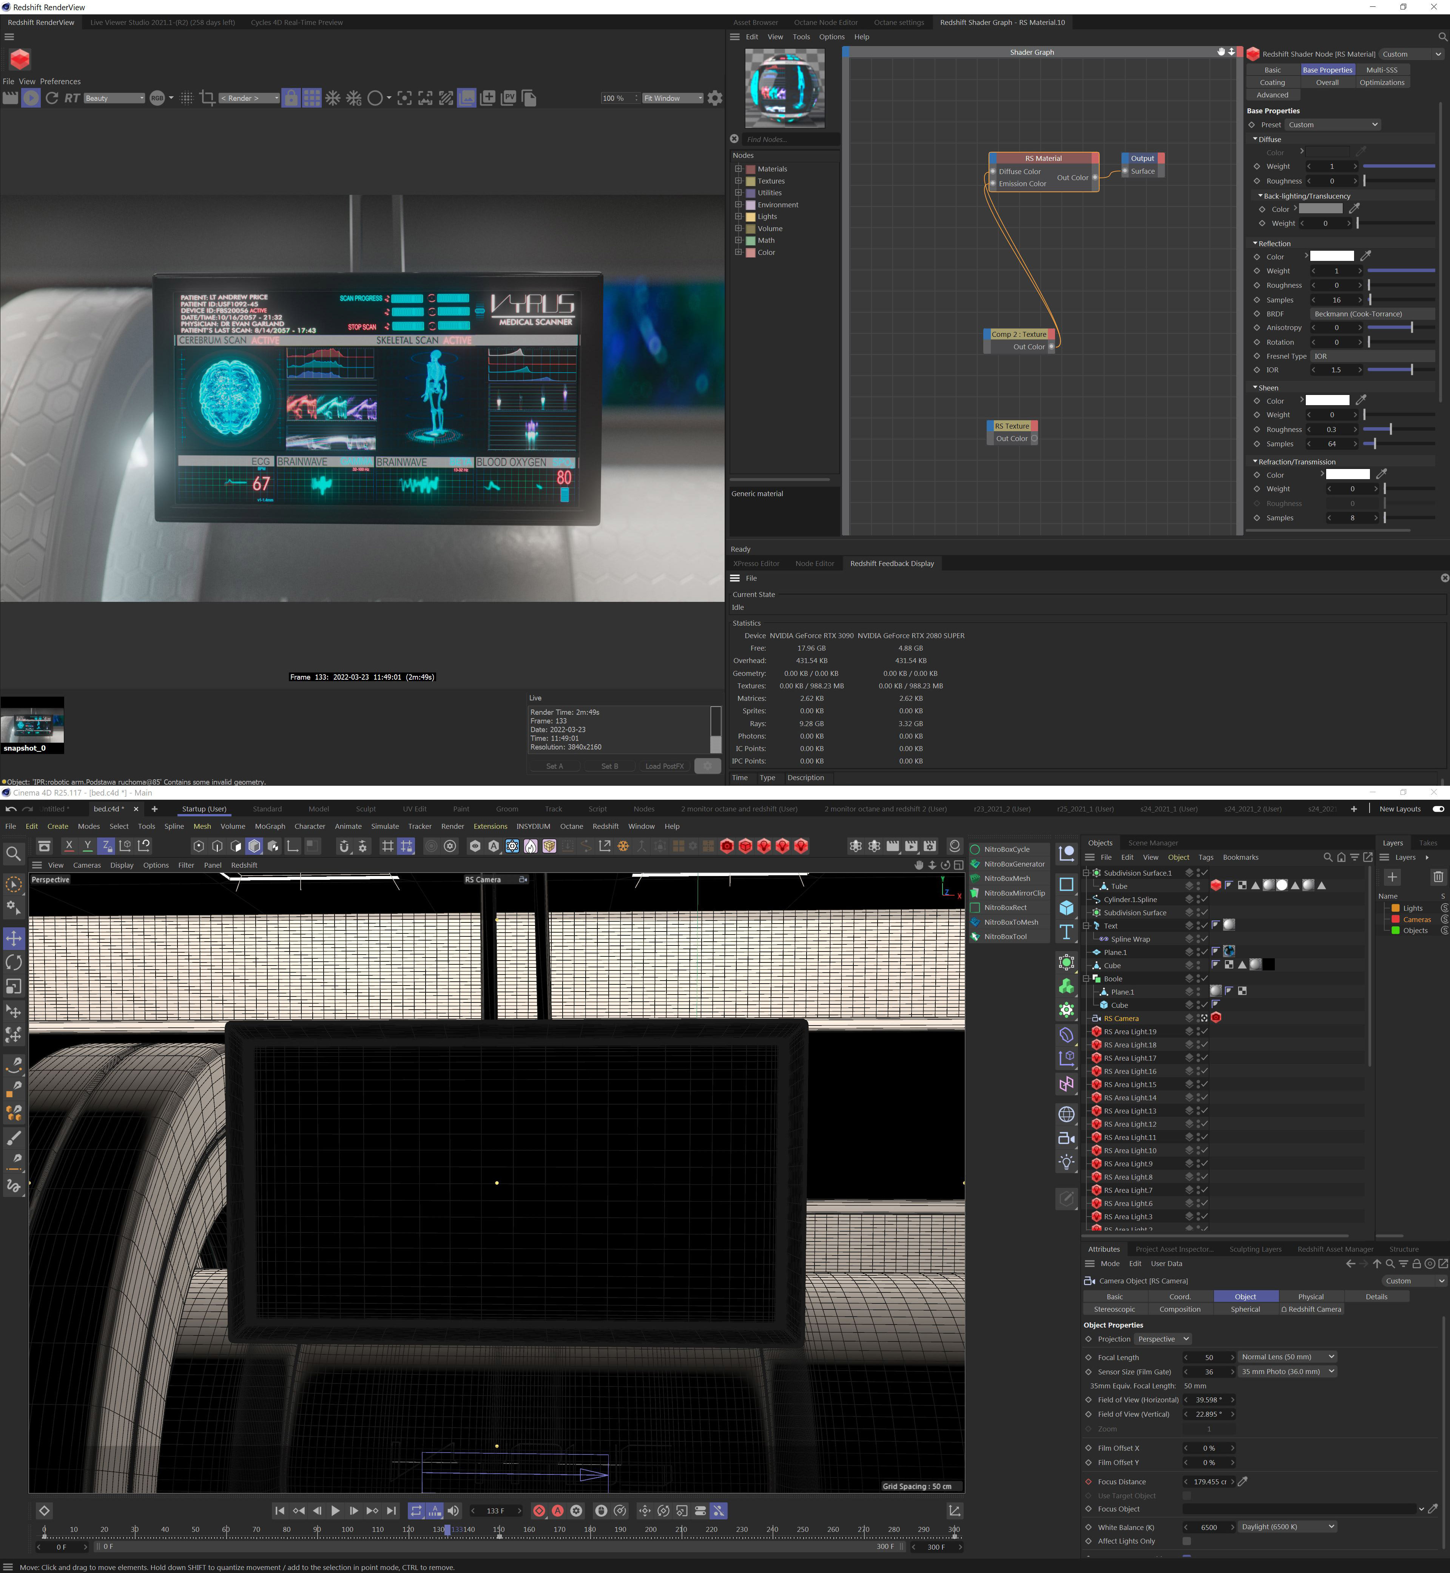Select the Rotate tool in left toolbar

point(14,962)
